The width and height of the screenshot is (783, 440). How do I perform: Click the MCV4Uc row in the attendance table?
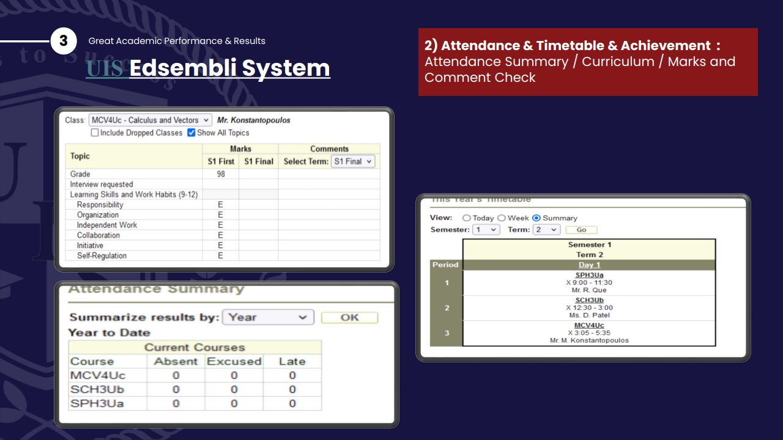click(195, 375)
